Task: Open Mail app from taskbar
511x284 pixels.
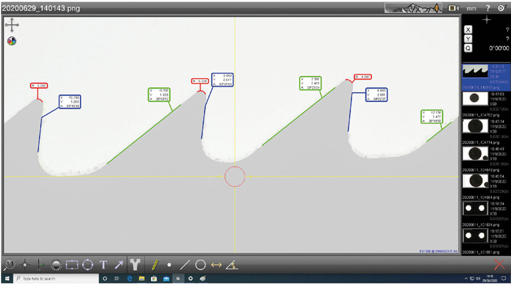Action: pos(166,278)
